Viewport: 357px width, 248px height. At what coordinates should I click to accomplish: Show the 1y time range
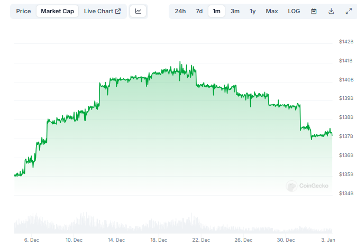coord(253,11)
